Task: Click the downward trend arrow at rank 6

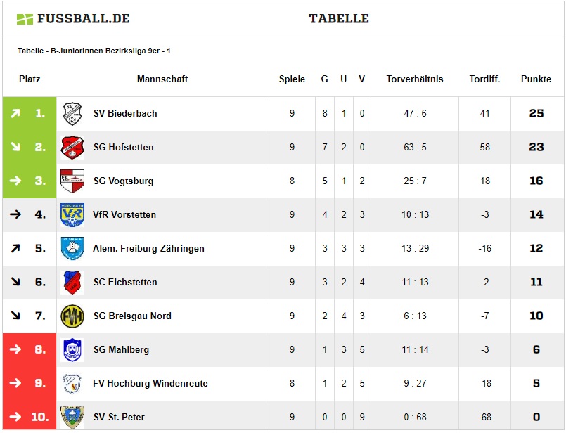Action: point(15,282)
